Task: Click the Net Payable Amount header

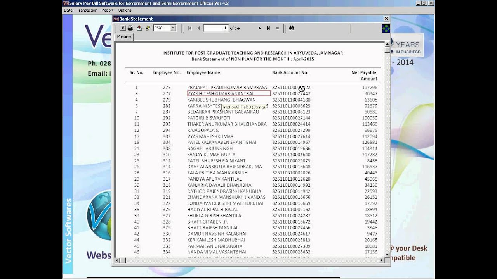Action: tap(364, 76)
